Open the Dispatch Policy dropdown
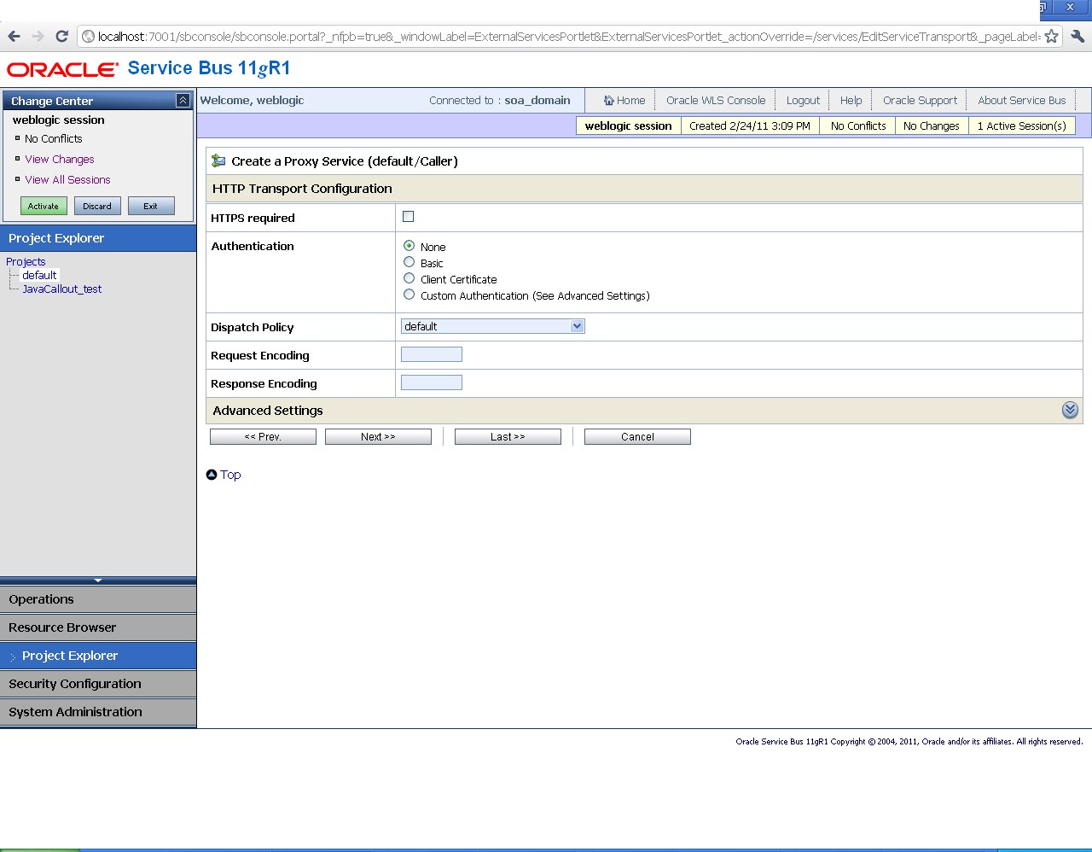The image size is (1092, 852). (493, 326)
